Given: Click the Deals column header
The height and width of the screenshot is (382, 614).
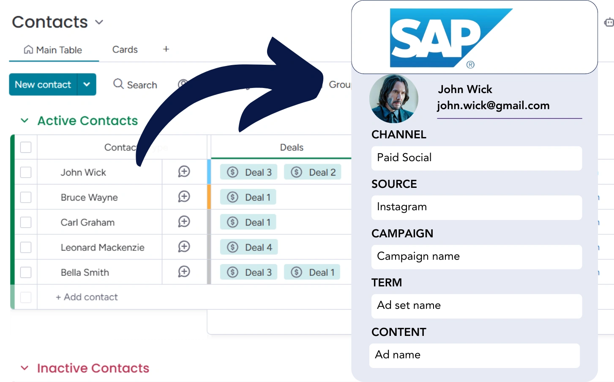Looking at the screenshot, I should coord(292,147).
